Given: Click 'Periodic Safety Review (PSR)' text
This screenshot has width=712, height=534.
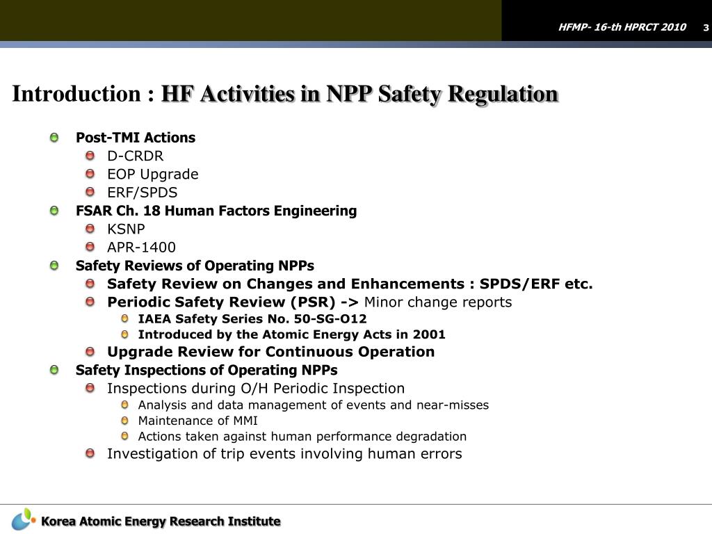Looking at the screenshot, I should click(x=221, y=302).
